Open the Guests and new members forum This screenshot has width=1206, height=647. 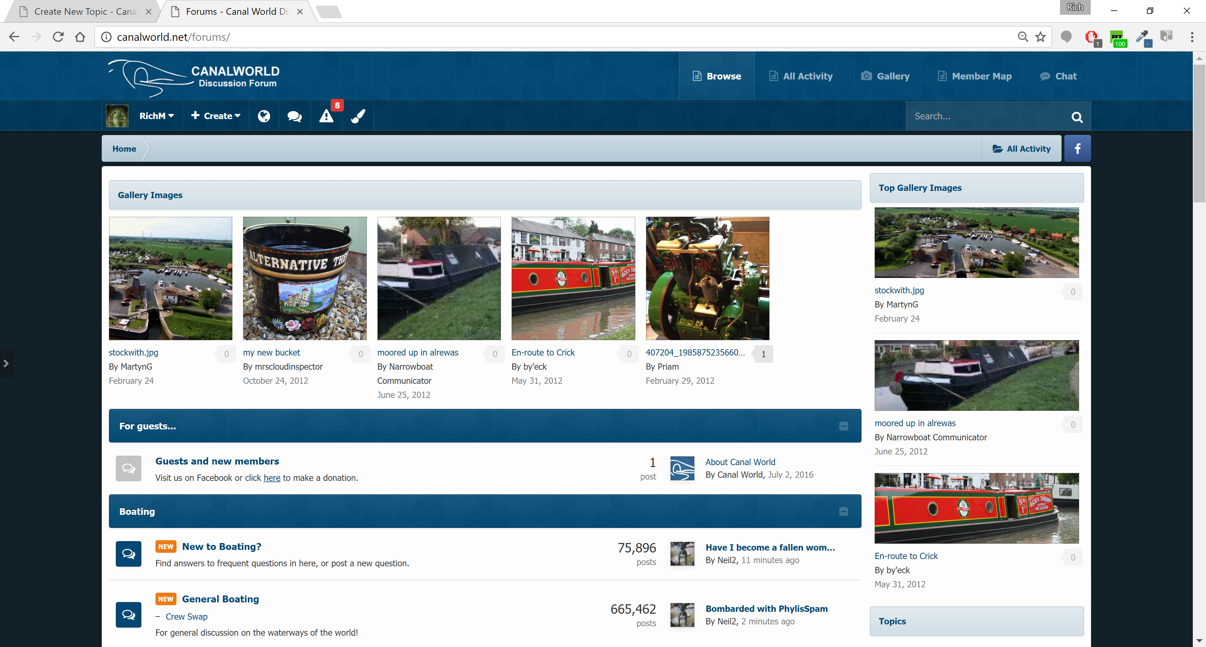[x=217, y=461]
